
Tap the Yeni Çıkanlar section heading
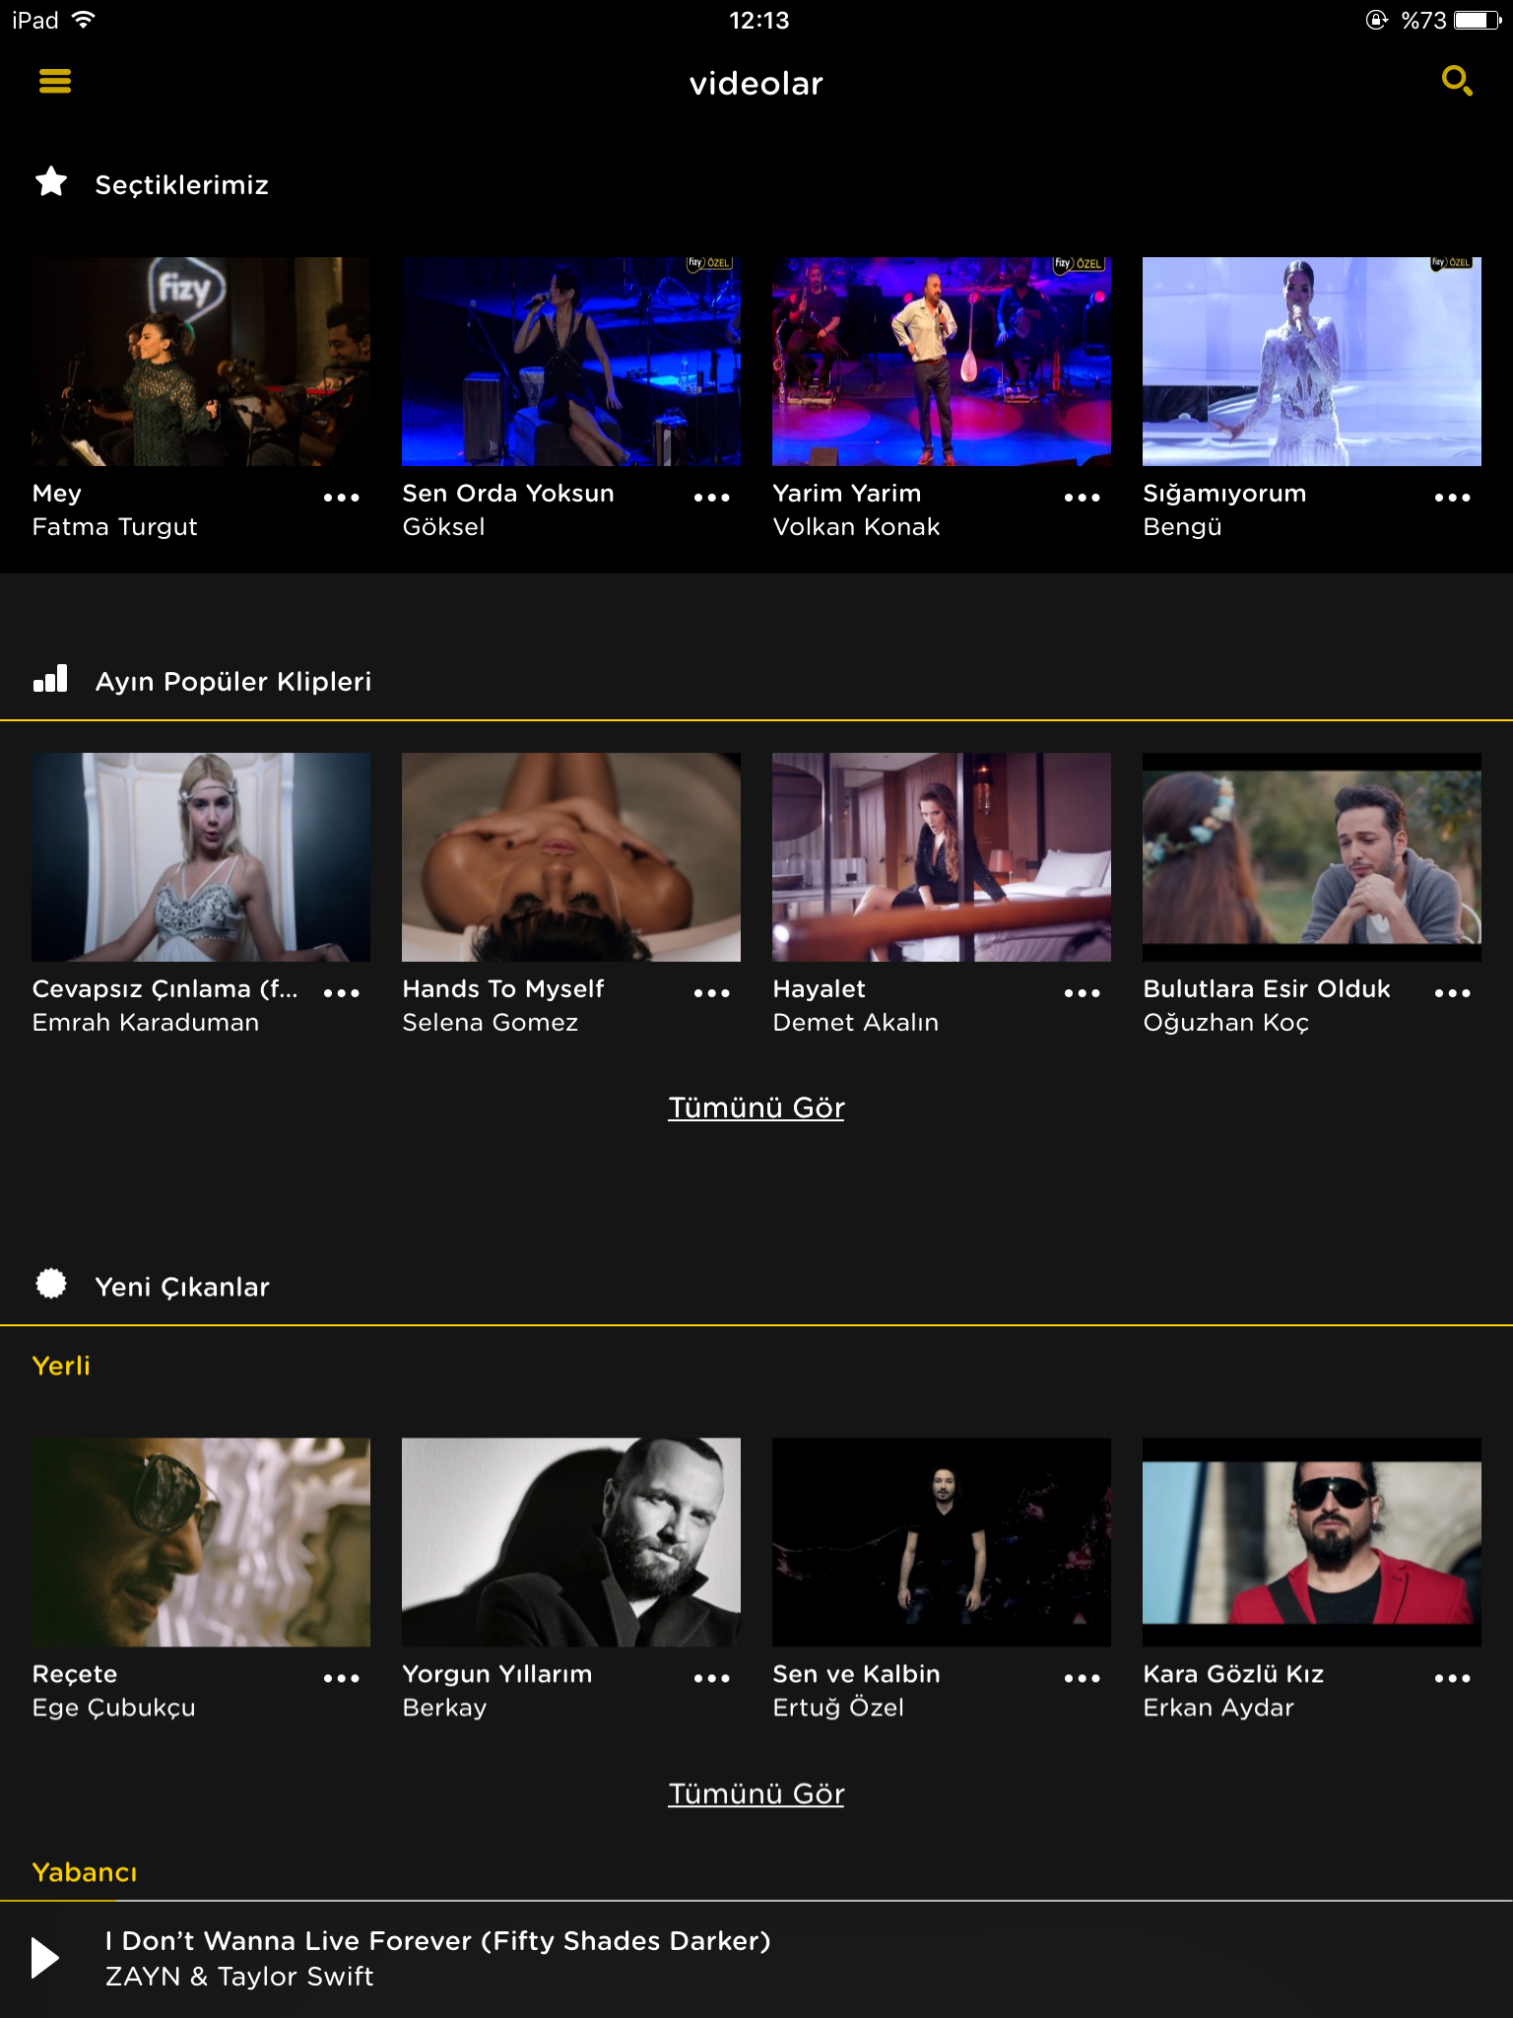pyautogui.click(x=181, y=1287)
